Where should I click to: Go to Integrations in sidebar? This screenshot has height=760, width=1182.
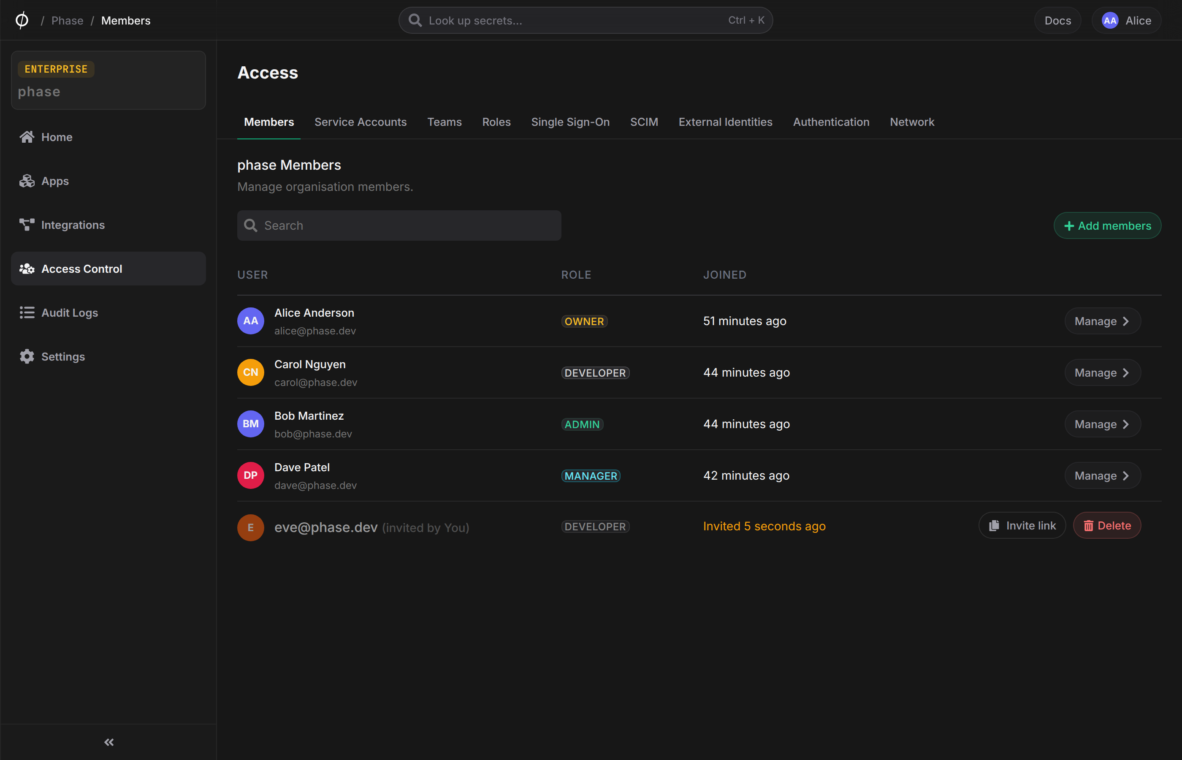pos(108,225)
